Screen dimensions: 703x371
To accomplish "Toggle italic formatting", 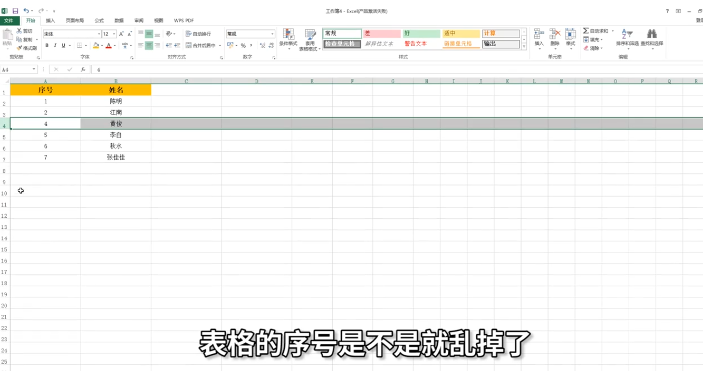I will pos(55,45).
